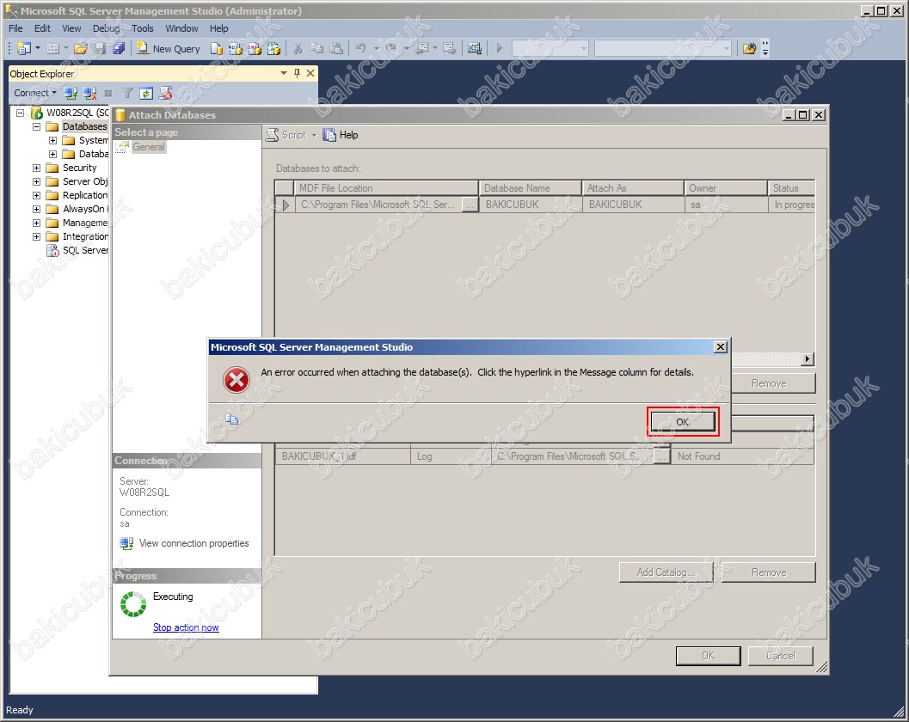Click the Save All toolbar icon
The height and width of the screenshot is (722, 909).
click(x=119, y=49)
